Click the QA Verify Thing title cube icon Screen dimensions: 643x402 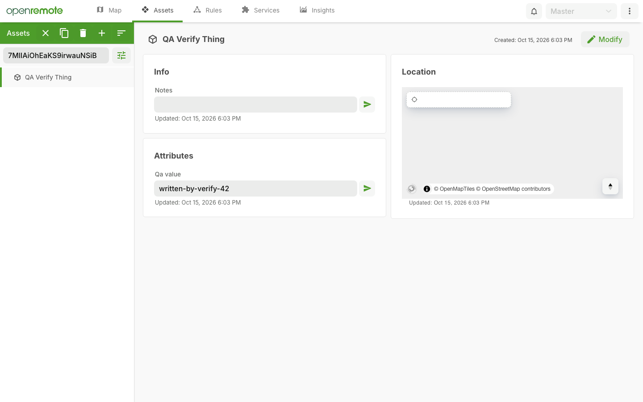tap(153, 39)
